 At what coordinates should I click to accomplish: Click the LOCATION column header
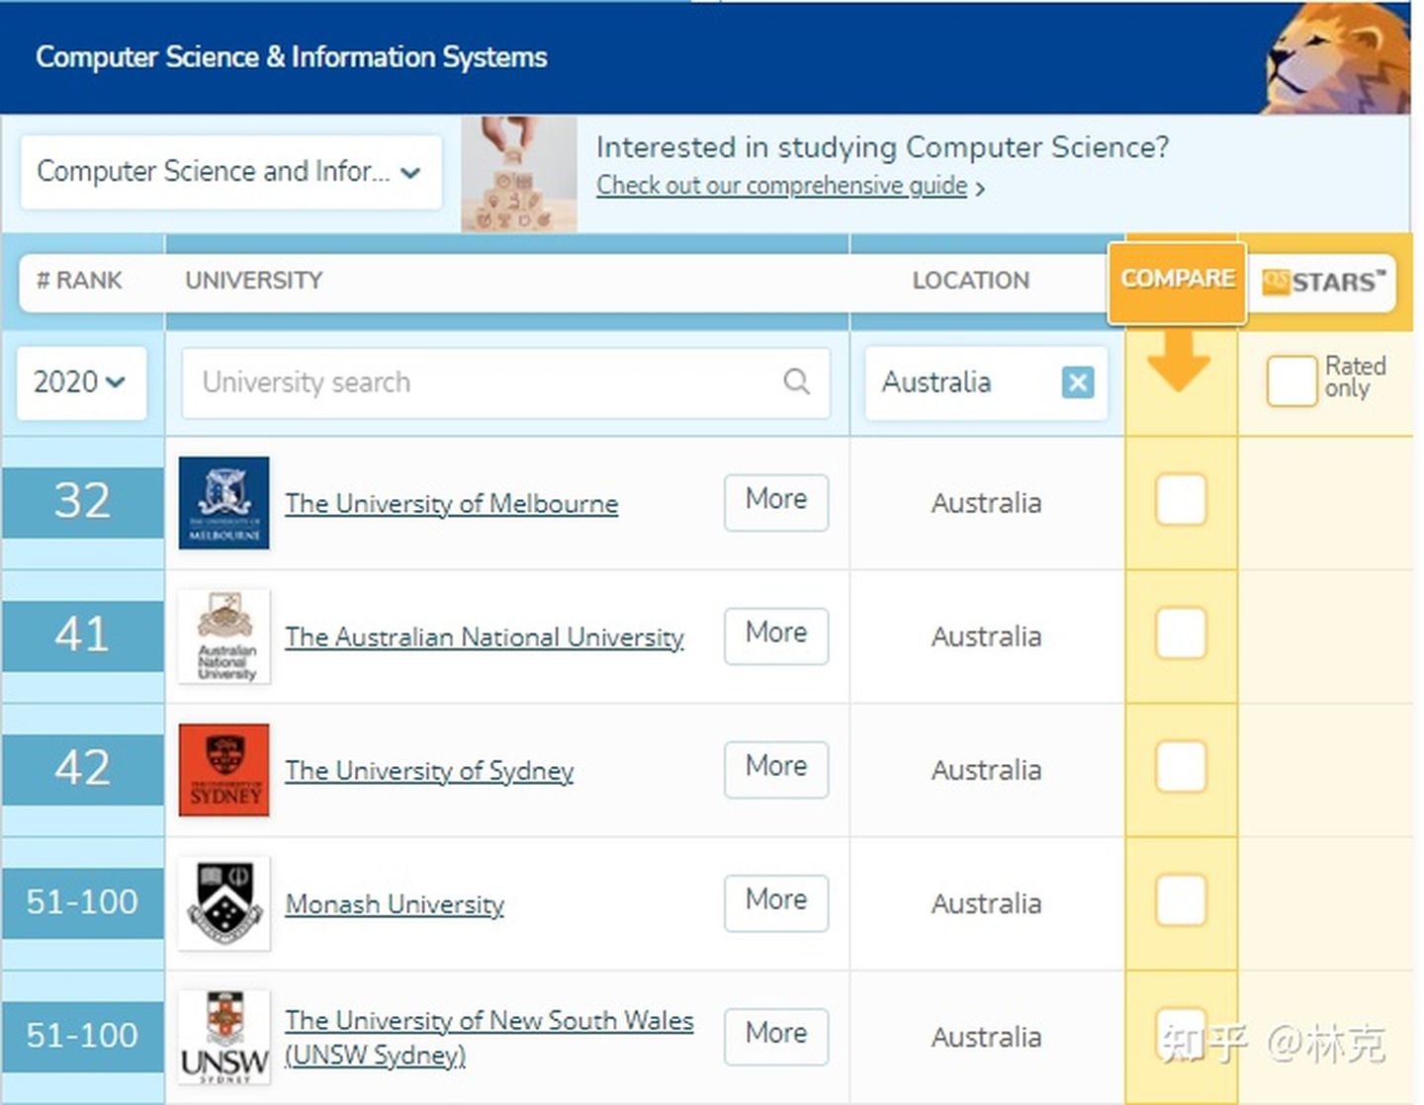[x=970, y=280]
